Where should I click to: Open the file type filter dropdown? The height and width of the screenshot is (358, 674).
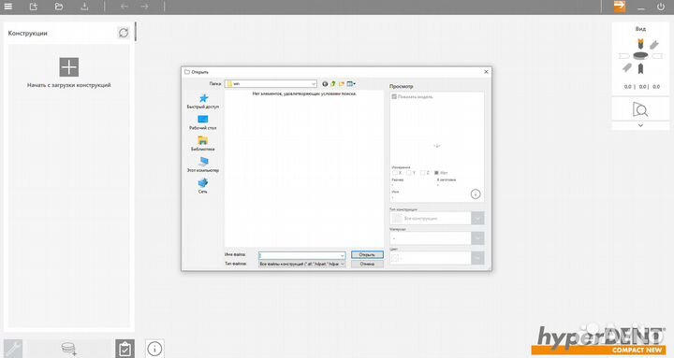coord(301,264)
